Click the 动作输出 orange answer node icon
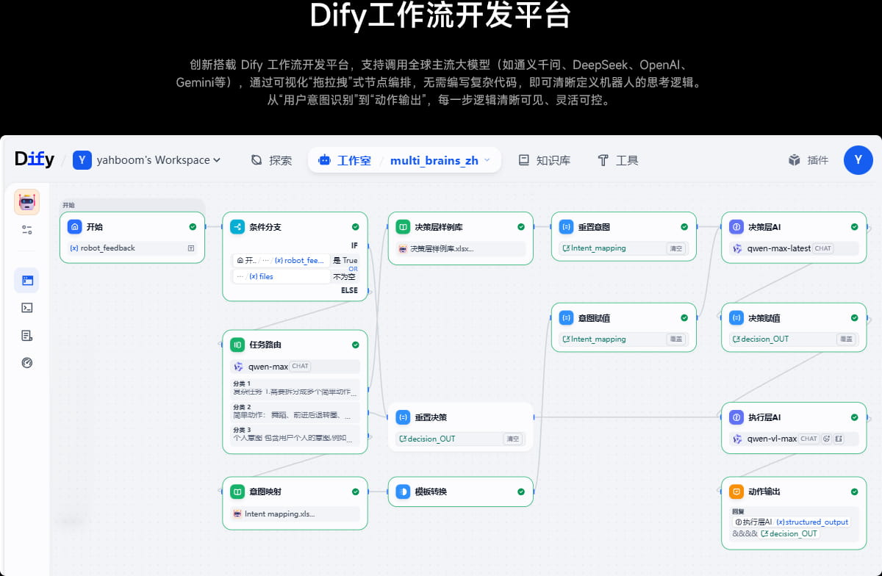 (x=736, y=492)
